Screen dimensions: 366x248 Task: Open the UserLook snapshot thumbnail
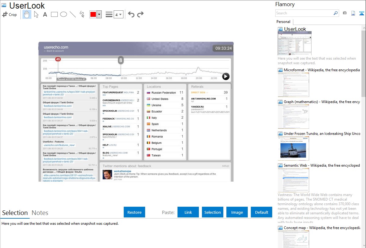(295, 44)
